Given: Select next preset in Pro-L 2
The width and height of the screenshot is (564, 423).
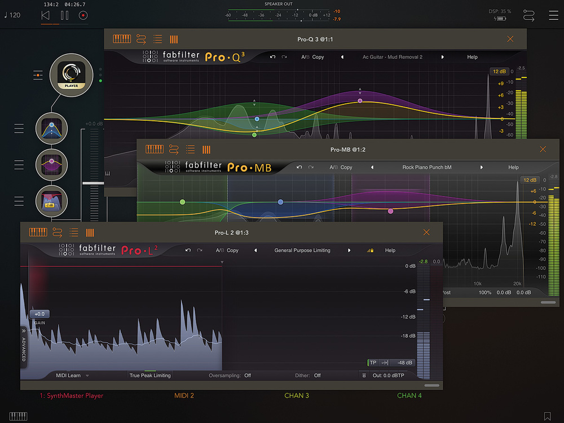Looking at the screenshot, I should coord(349,250).
